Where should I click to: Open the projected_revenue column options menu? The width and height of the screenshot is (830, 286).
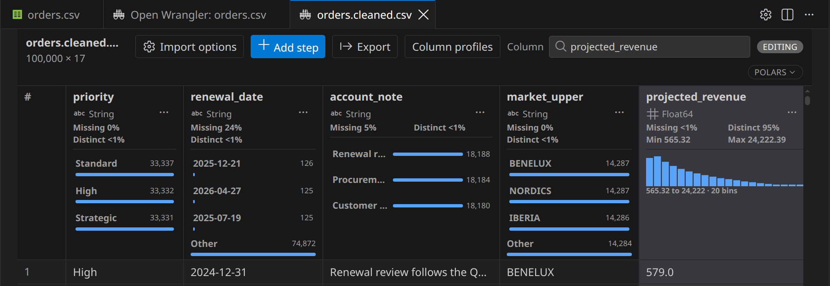(x=792, y=112)
